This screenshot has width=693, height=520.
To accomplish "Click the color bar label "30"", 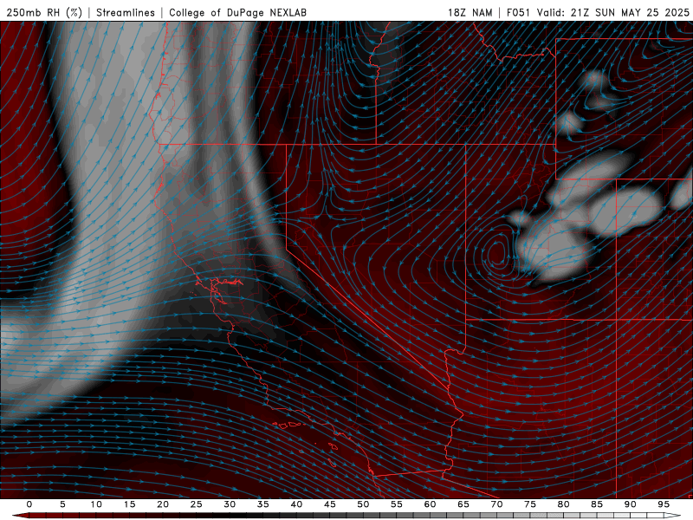I will pyautogui.click(x=230, y=504).
